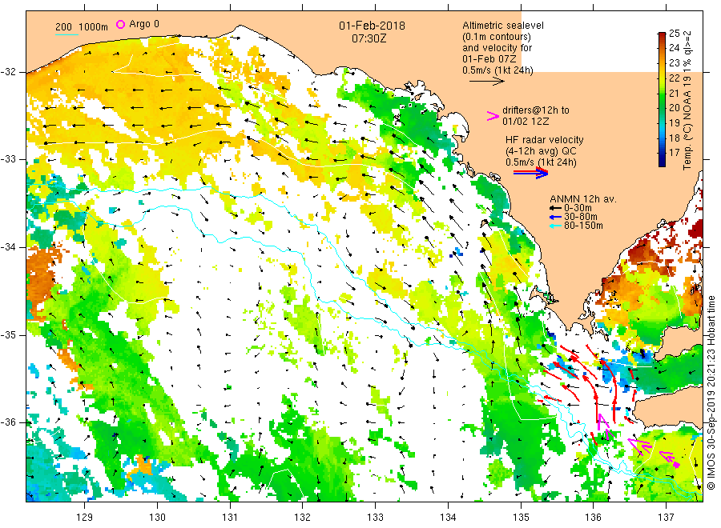Click the longitude label 137

coord(666,518)
